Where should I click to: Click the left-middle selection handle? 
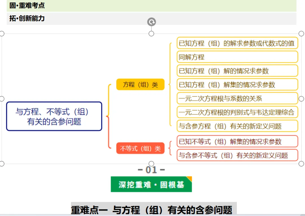coord(2,99)
